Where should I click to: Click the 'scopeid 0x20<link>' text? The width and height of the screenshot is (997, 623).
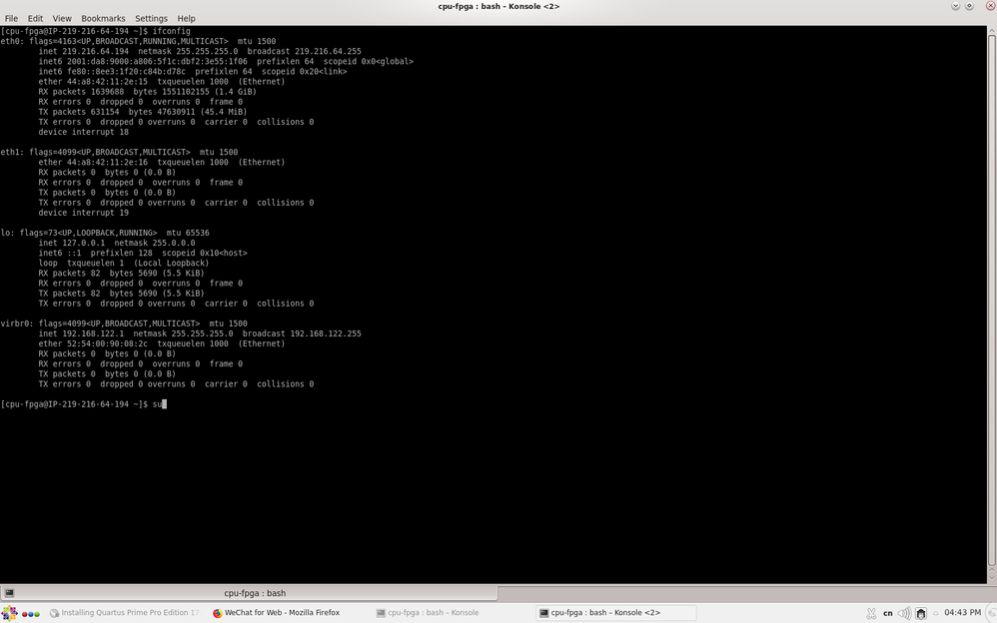[304, 72]
